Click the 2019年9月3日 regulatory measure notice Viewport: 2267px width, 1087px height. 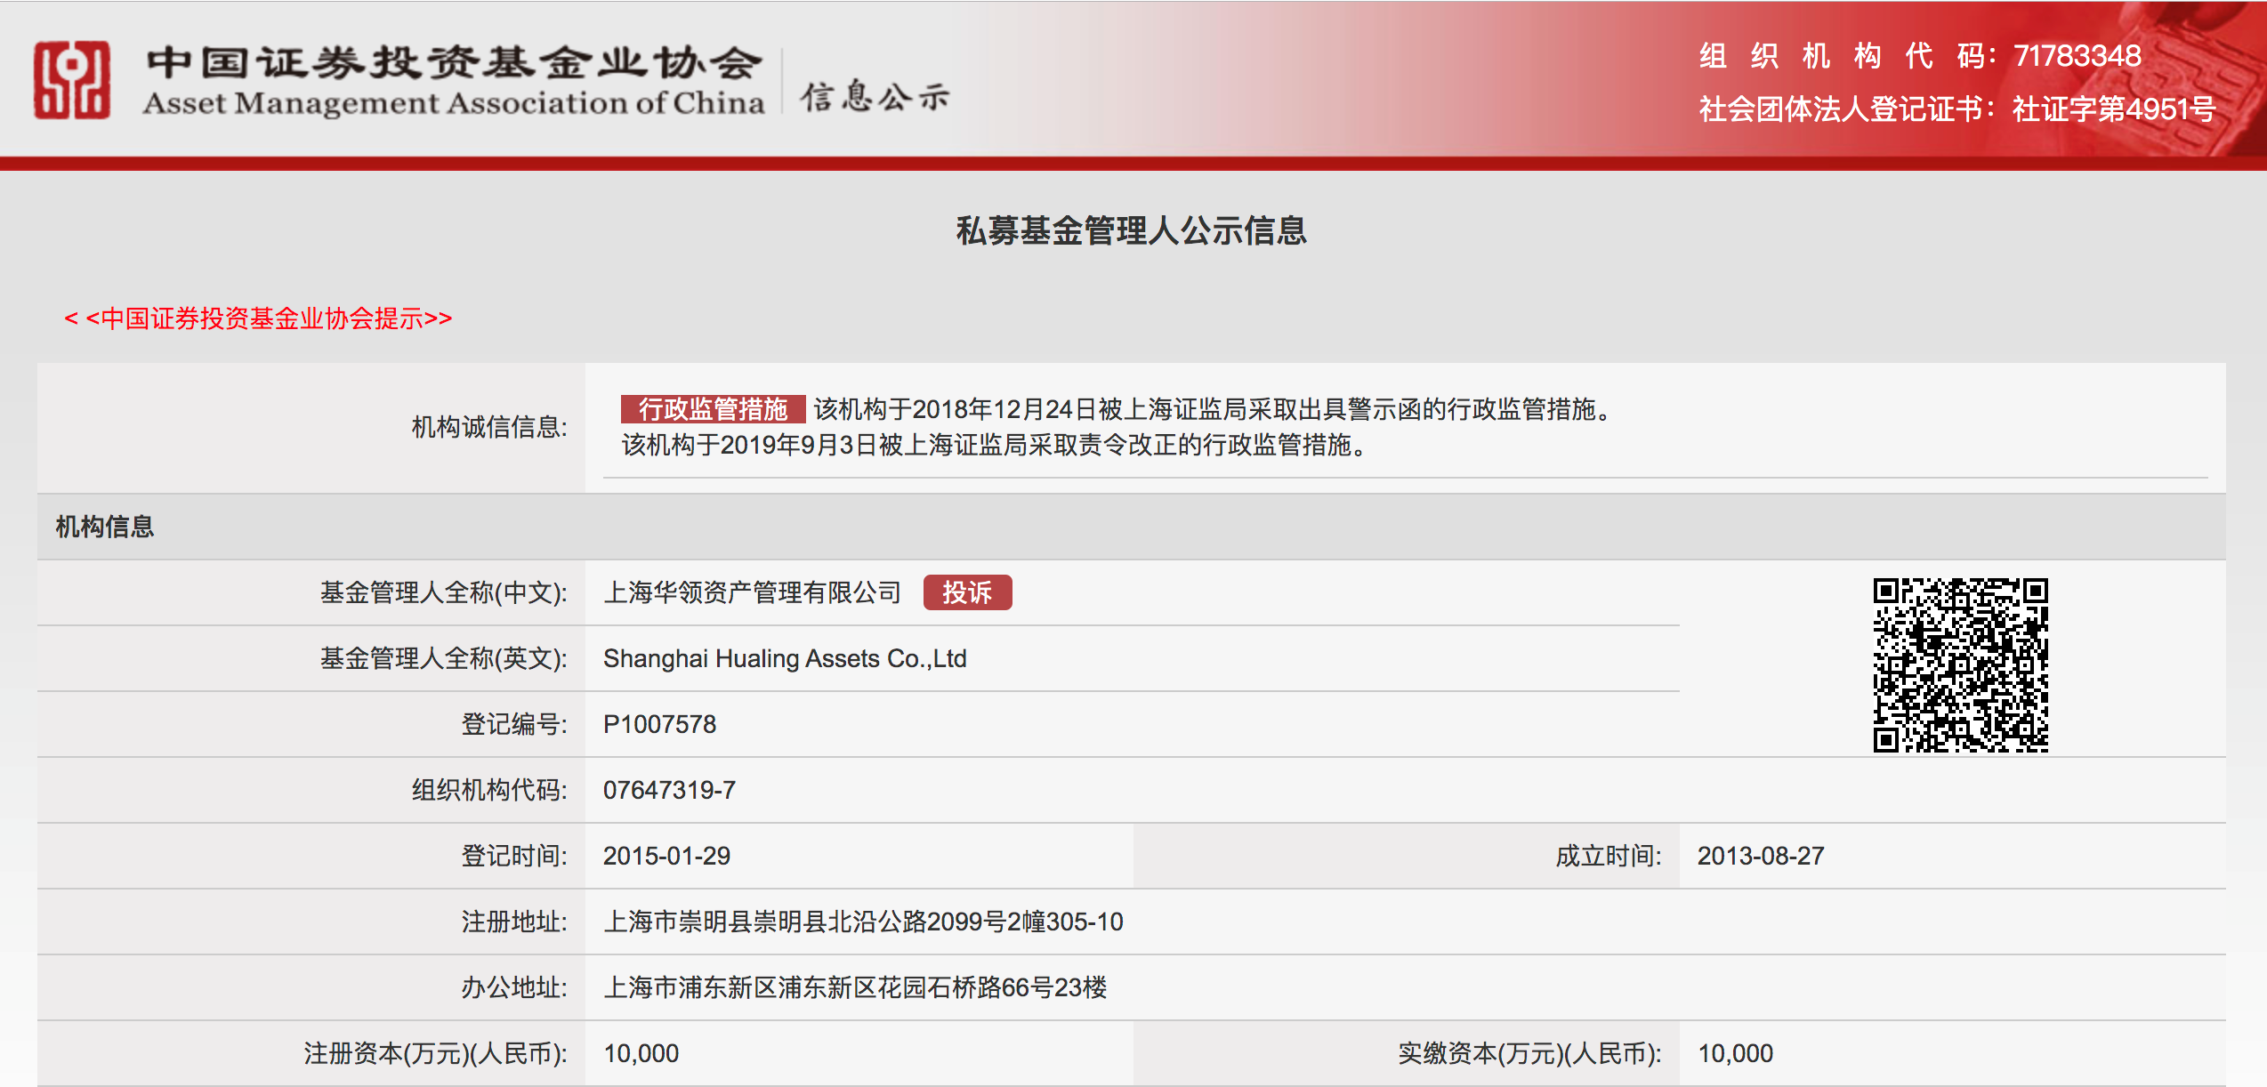click(994, 445)
